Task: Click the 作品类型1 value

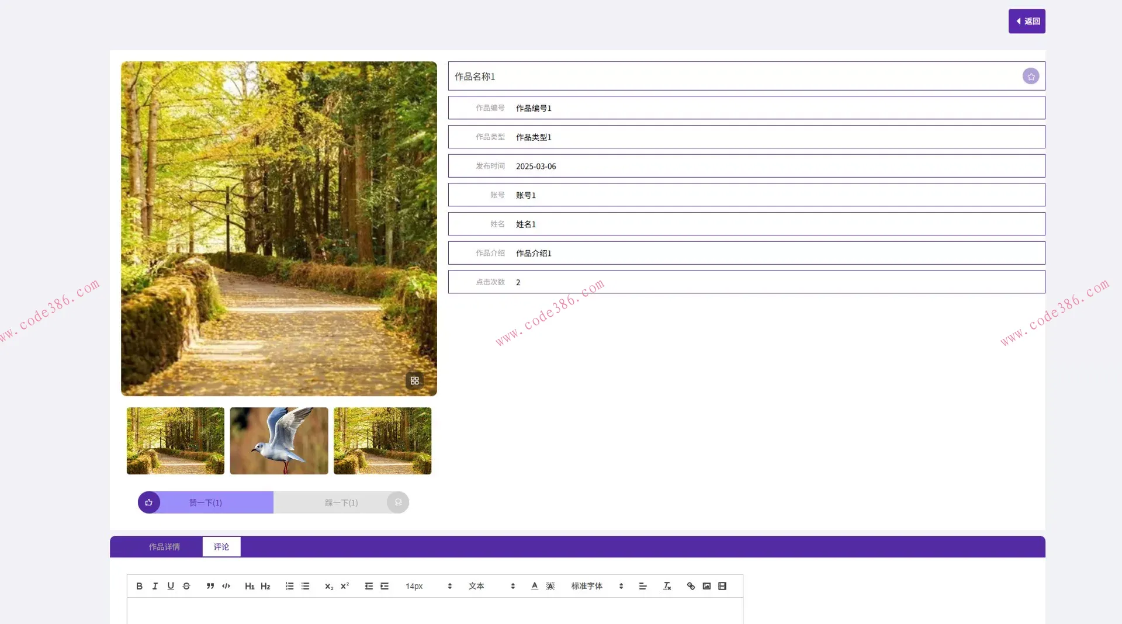Action: 534,137
